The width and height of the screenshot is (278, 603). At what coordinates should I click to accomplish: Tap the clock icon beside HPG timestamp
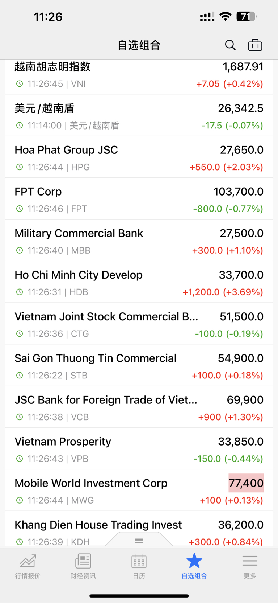coord(20,167)
